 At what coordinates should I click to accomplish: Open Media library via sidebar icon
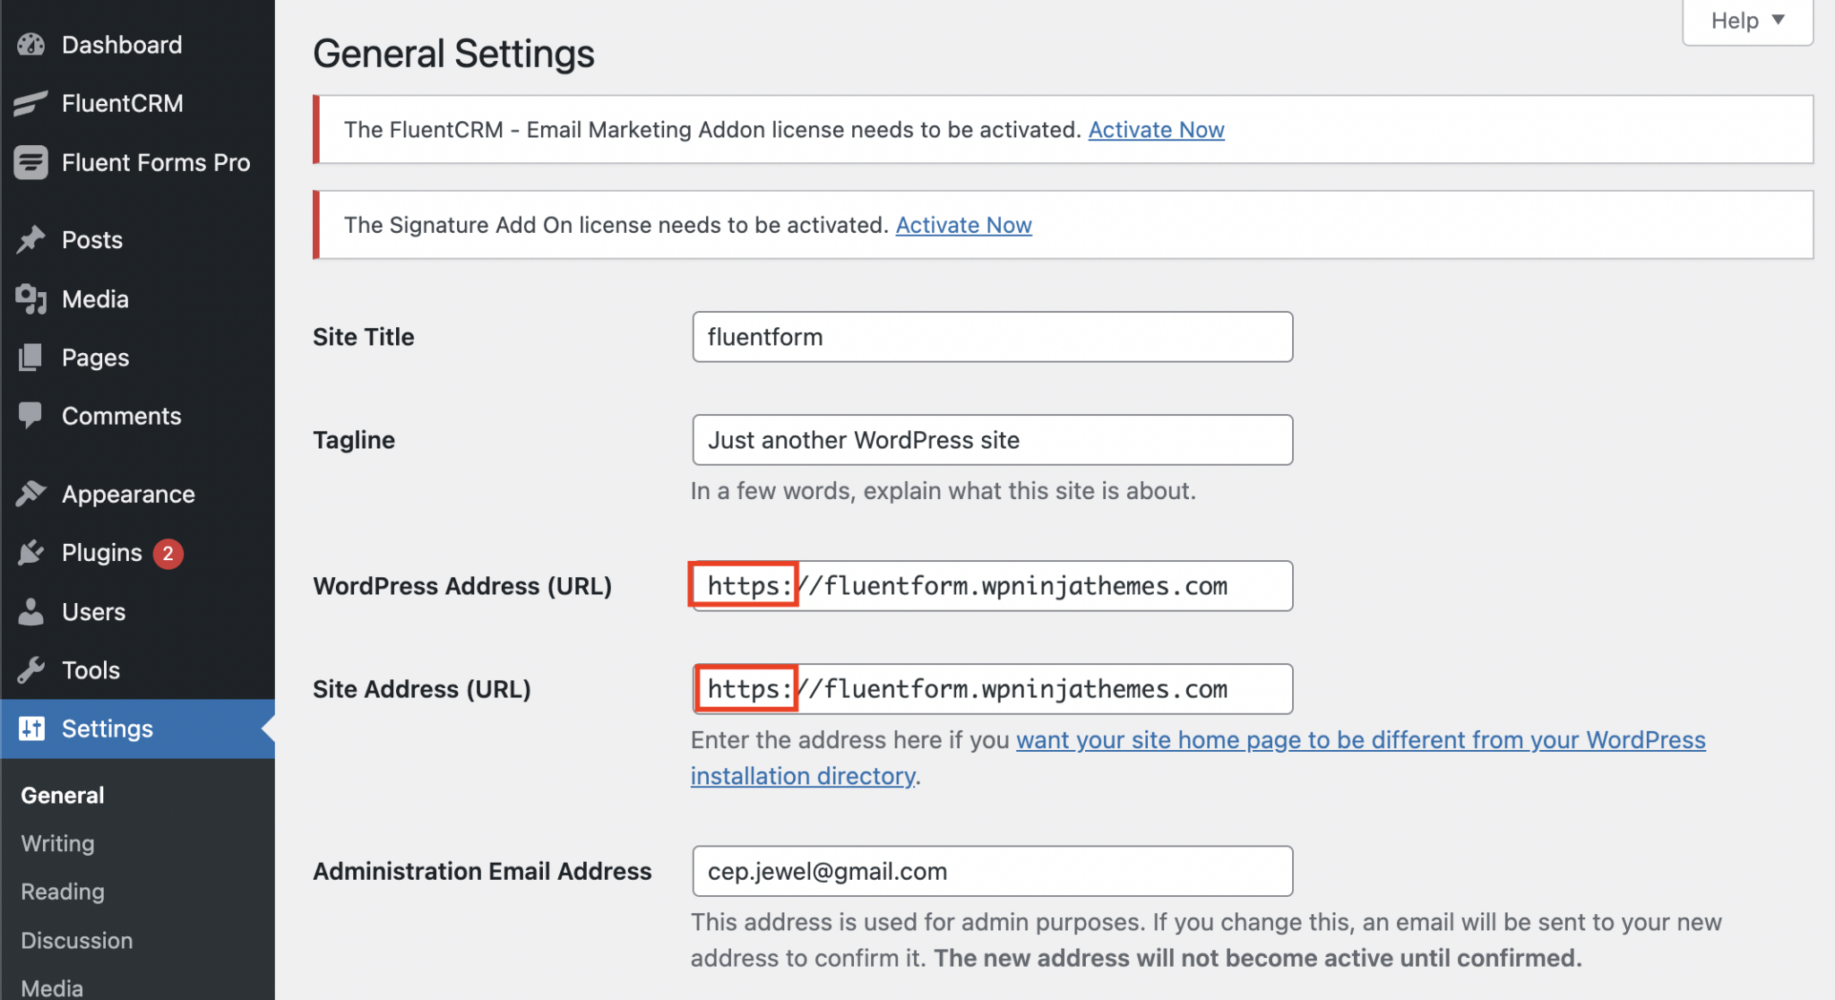tap(30, 299)
